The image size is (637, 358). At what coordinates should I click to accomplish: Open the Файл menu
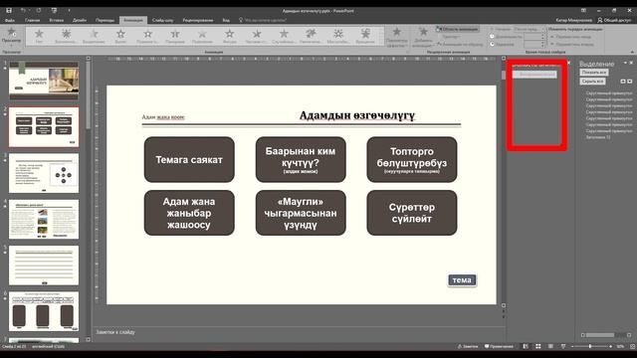(10, 20)
